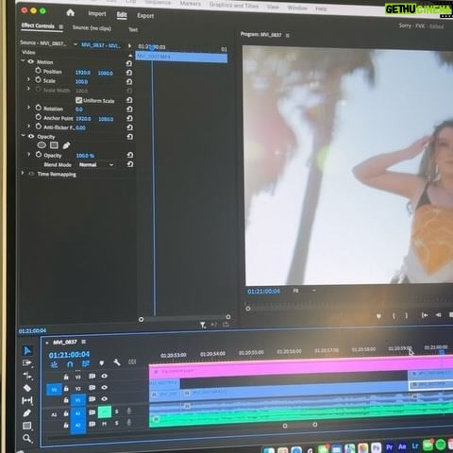Screen dimensions: 453x453
Task: Expand the Time Remapping effect
Action: [x=23, y=173]
